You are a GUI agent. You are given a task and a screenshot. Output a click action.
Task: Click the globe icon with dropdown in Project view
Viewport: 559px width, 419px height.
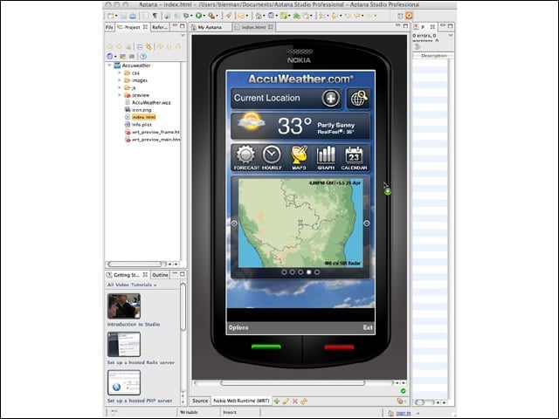[x=111, y=56]
